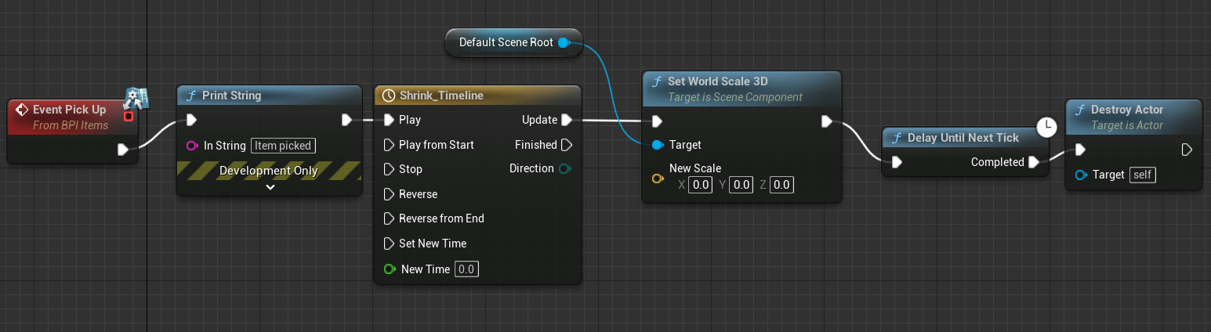This screenshot has height=332, width=1211.
Task: Click the Print String input exec pin
Action: [x=191, y=120]
